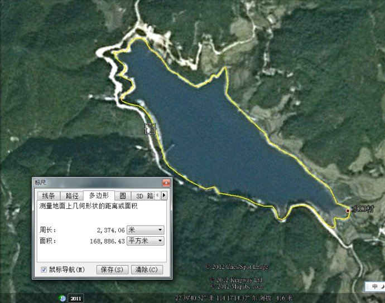This screenshot has height=303, width=385.
Task: Switch to the 路径 tab
Action: [x=72, y=196]
